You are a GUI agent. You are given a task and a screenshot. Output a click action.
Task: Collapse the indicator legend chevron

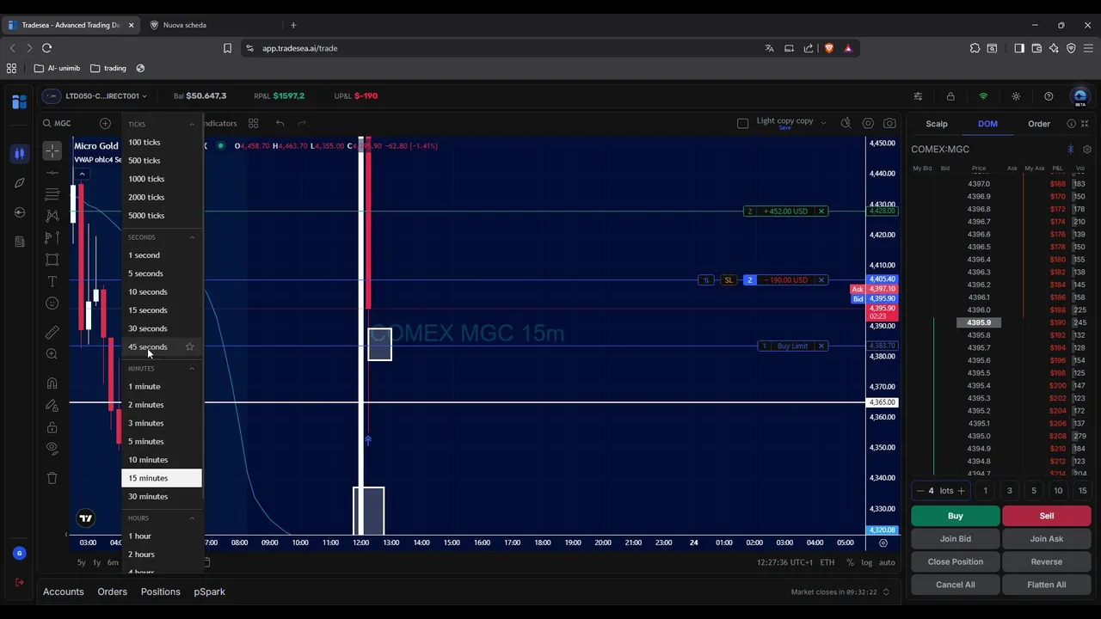pyautogui.click(x=82, y=175)
